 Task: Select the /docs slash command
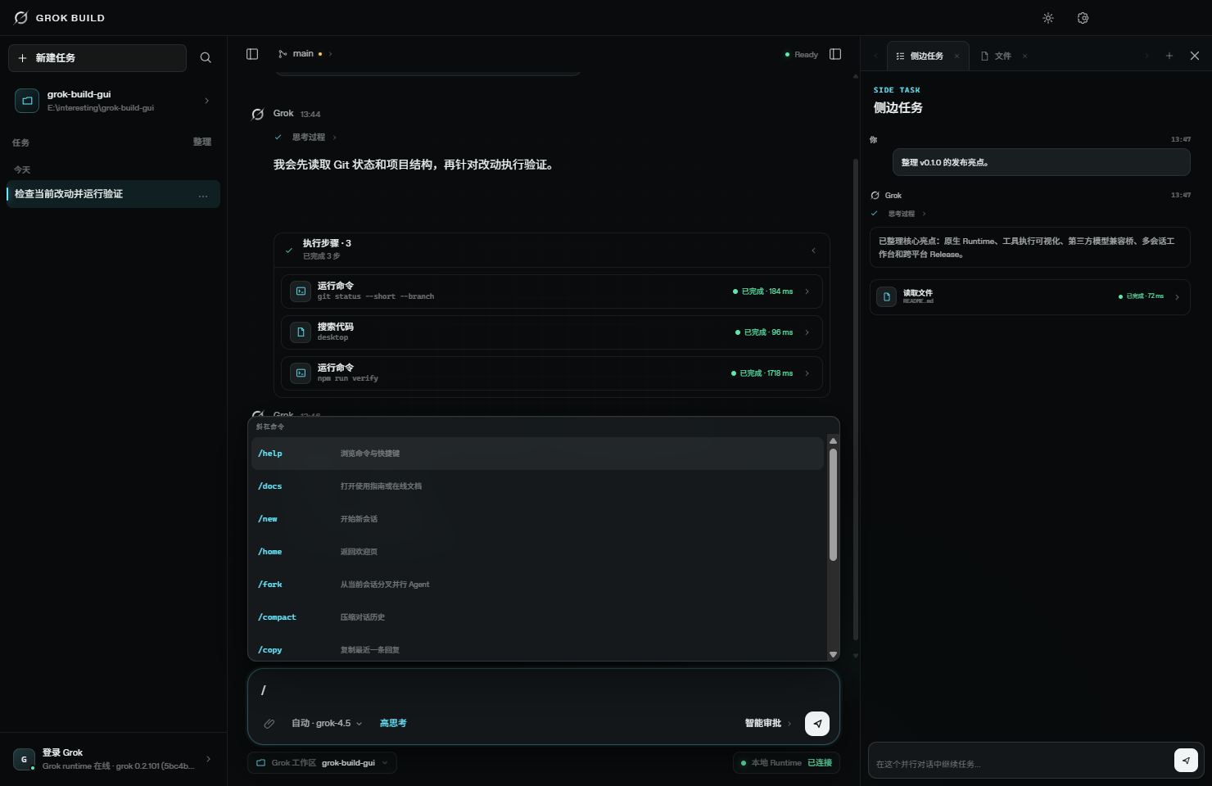(x=537, y=486)
